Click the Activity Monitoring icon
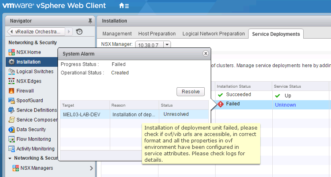Viewport: 331px width, 177px height. 11,149
